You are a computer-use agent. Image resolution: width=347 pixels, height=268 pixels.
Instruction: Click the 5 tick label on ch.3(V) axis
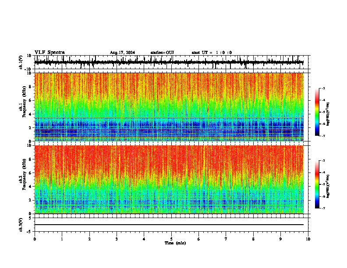(x=30, y=218)
